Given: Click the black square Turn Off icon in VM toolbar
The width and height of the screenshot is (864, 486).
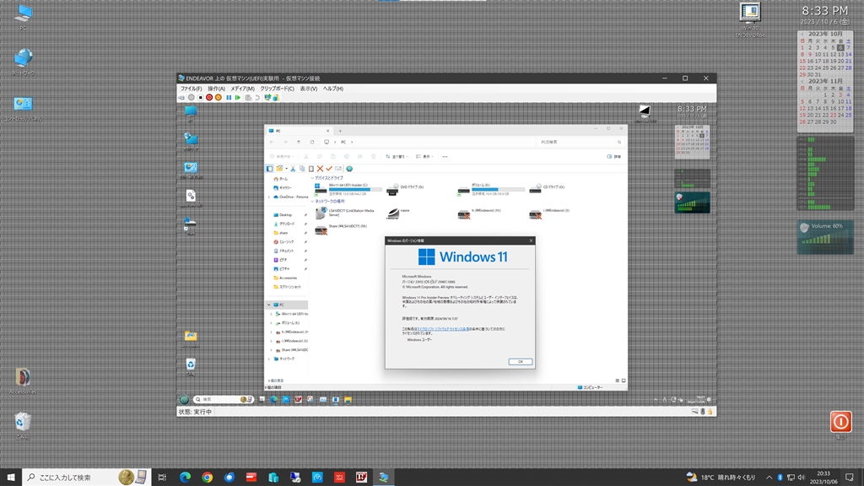Looking at the screenshot, I should tap(201, 98).
